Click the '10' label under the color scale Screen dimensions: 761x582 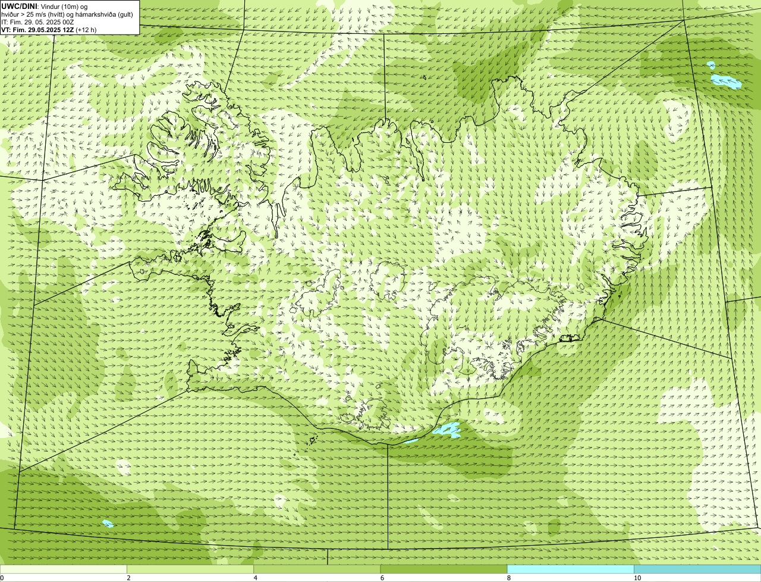(x=637, y=578)
